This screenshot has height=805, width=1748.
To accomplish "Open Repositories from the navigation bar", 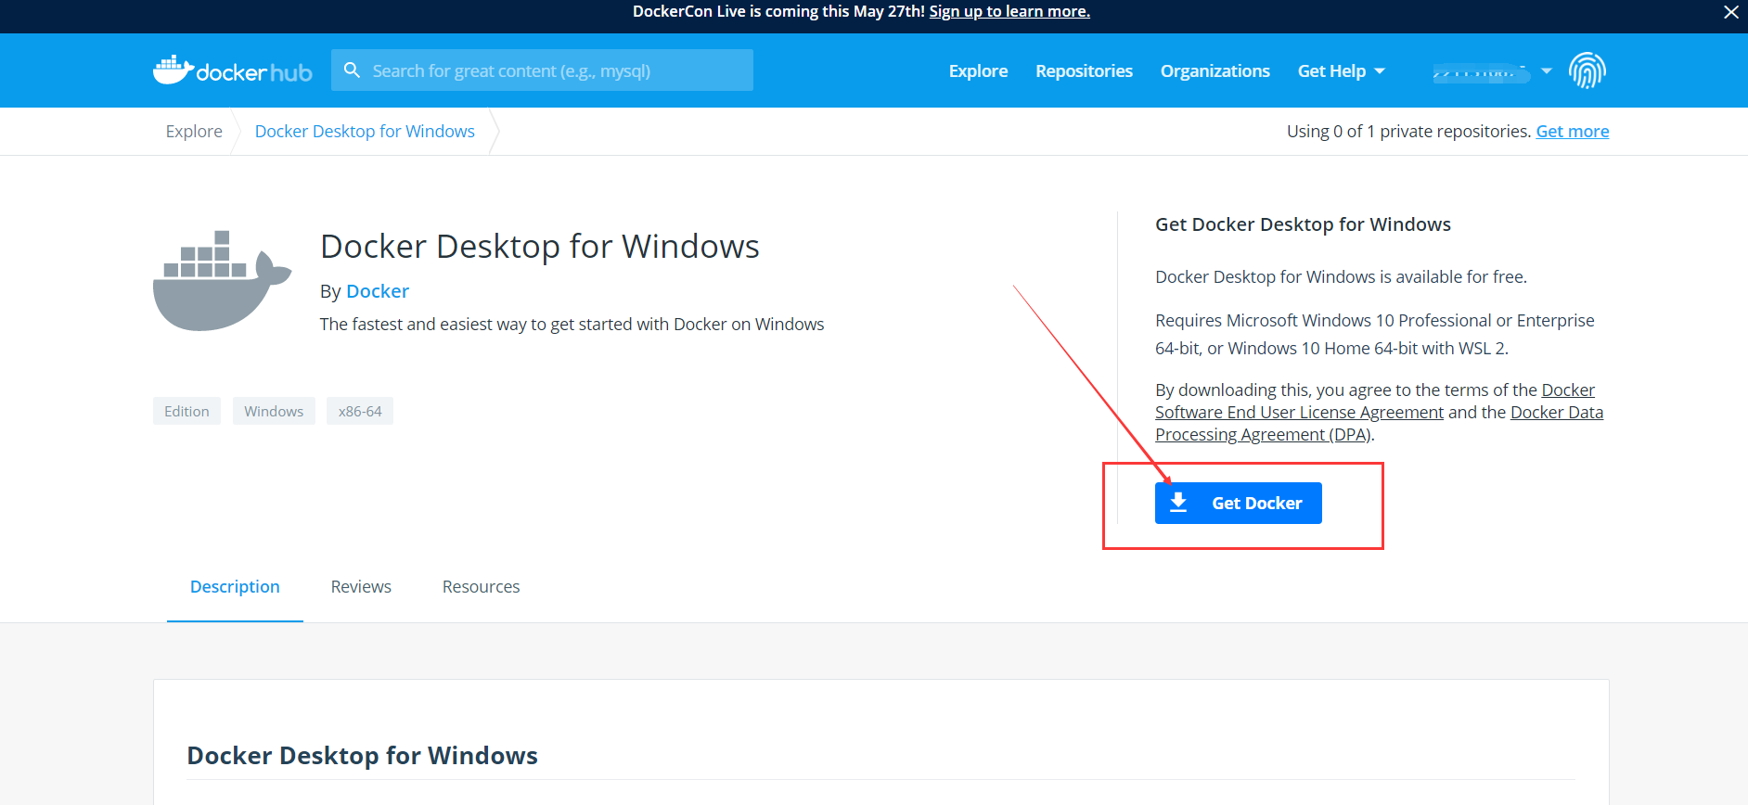I will coord(1084,71).
